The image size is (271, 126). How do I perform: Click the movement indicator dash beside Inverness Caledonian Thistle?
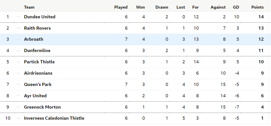click(18, 118)
